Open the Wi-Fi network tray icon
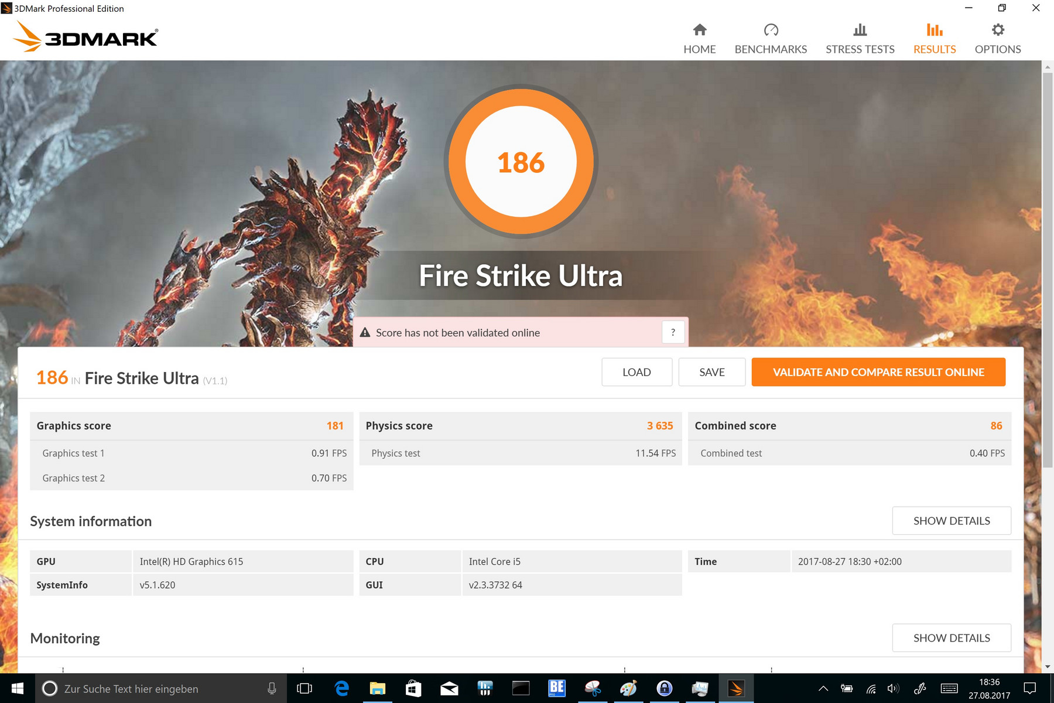 pyautogui.click(x=871, y=688)
